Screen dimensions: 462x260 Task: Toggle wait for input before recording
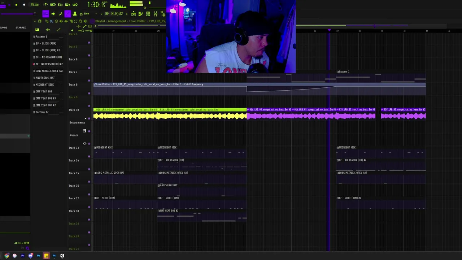pyautogui.click(x=53, y=5)
